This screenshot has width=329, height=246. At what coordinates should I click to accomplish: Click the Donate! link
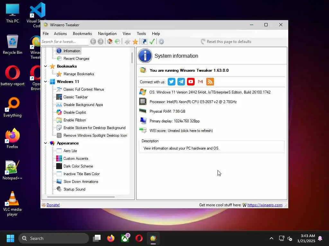click(x=53, y=205)
